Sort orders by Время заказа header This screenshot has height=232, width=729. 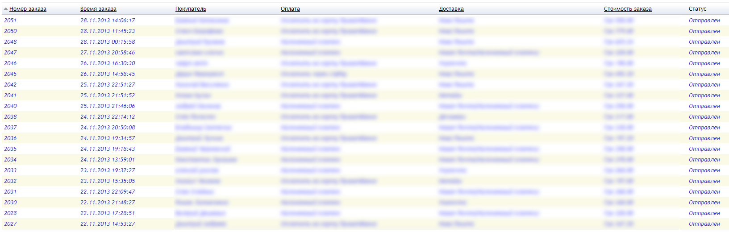[x=98, y=9]
